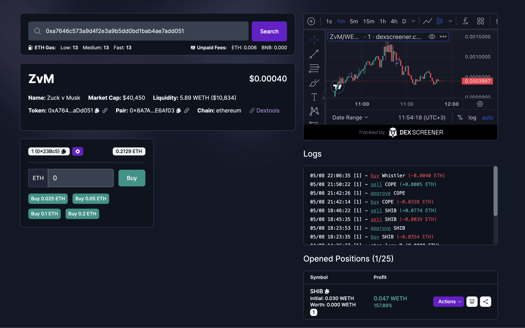Collapse the chart drawing toolbar arrow

click(x=324, y=98)
